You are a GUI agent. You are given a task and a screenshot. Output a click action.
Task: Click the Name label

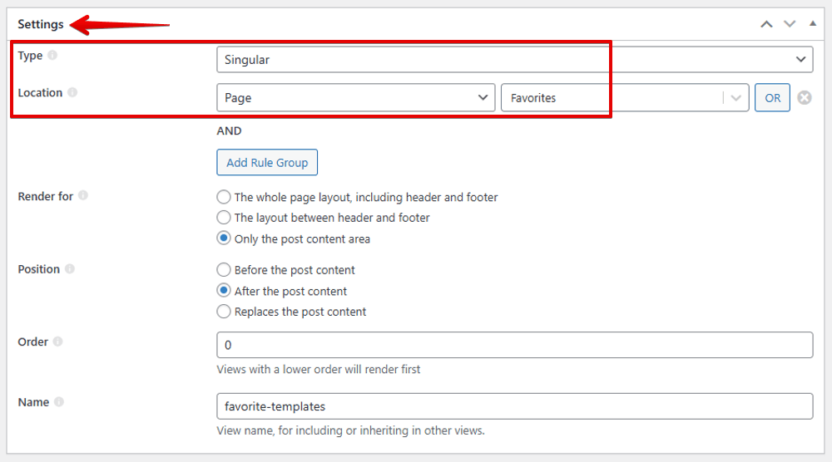(x=33, y=402)
